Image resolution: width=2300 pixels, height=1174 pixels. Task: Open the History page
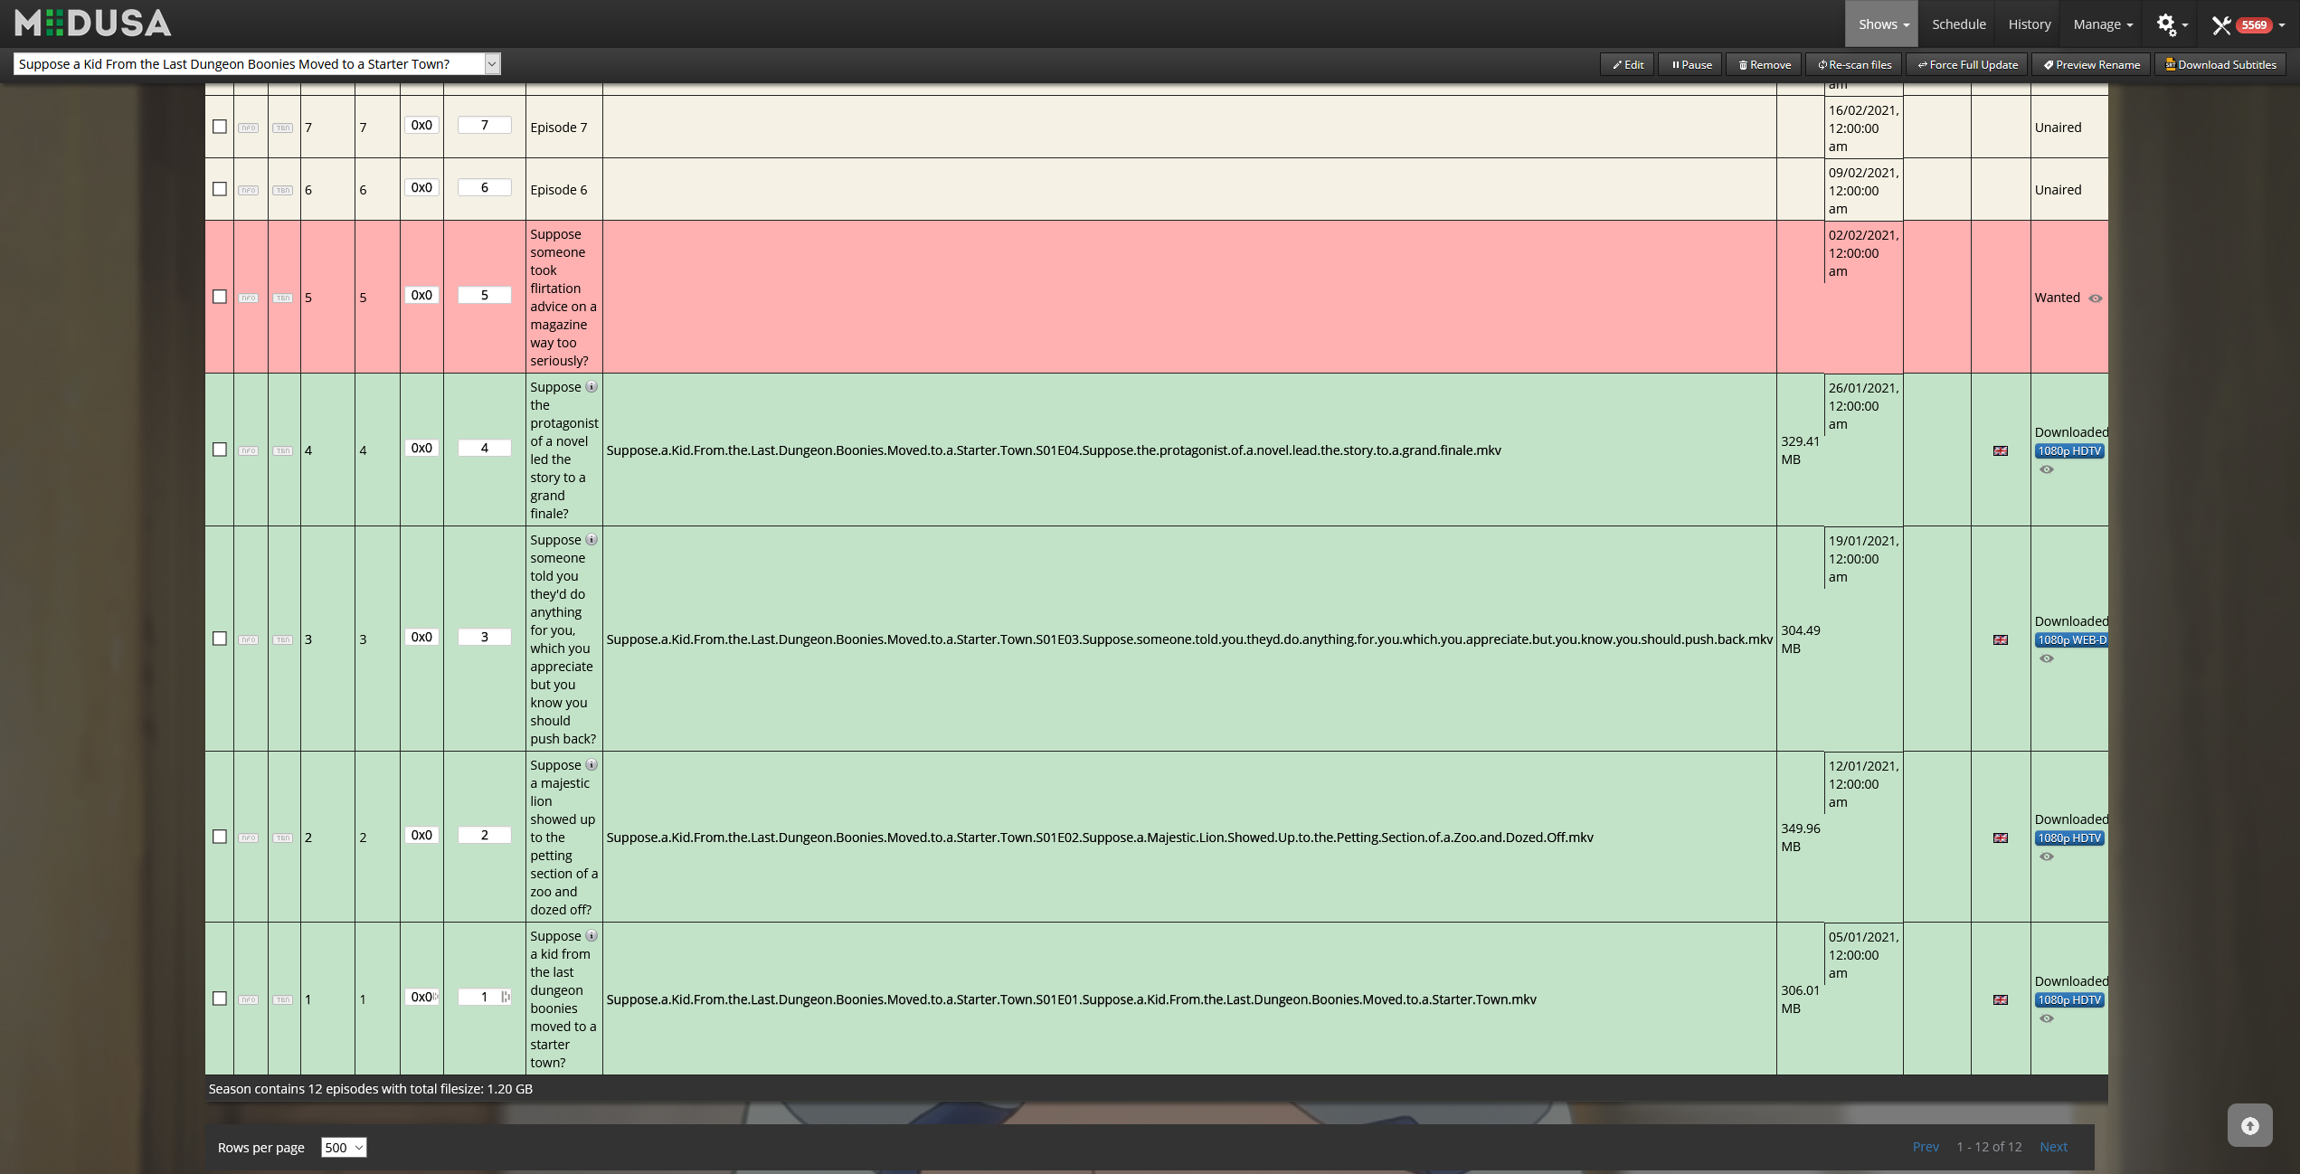(2030, 24)
